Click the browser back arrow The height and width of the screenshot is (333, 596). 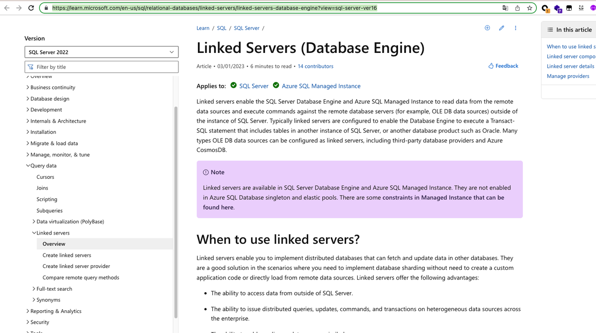pos(7,8)
